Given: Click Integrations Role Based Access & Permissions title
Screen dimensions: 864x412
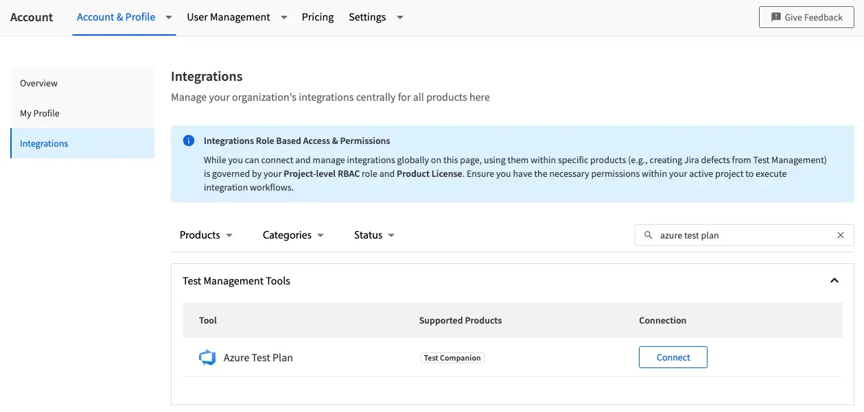Looking at the screenshot, I should [x=297, y=141].
